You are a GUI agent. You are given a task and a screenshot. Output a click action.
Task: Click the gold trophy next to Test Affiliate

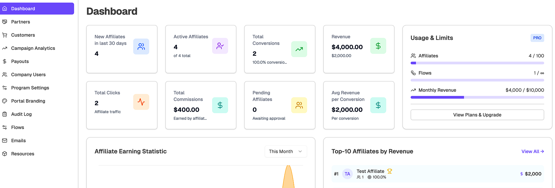[390, 171]
